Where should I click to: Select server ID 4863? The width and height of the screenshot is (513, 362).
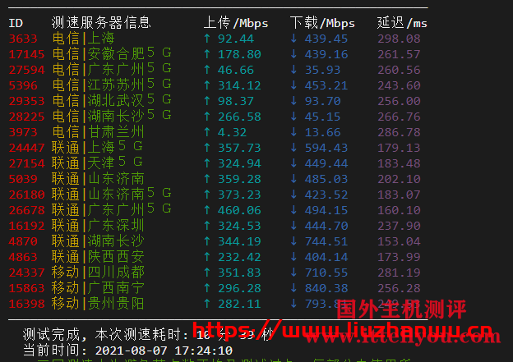coord(23,257)
